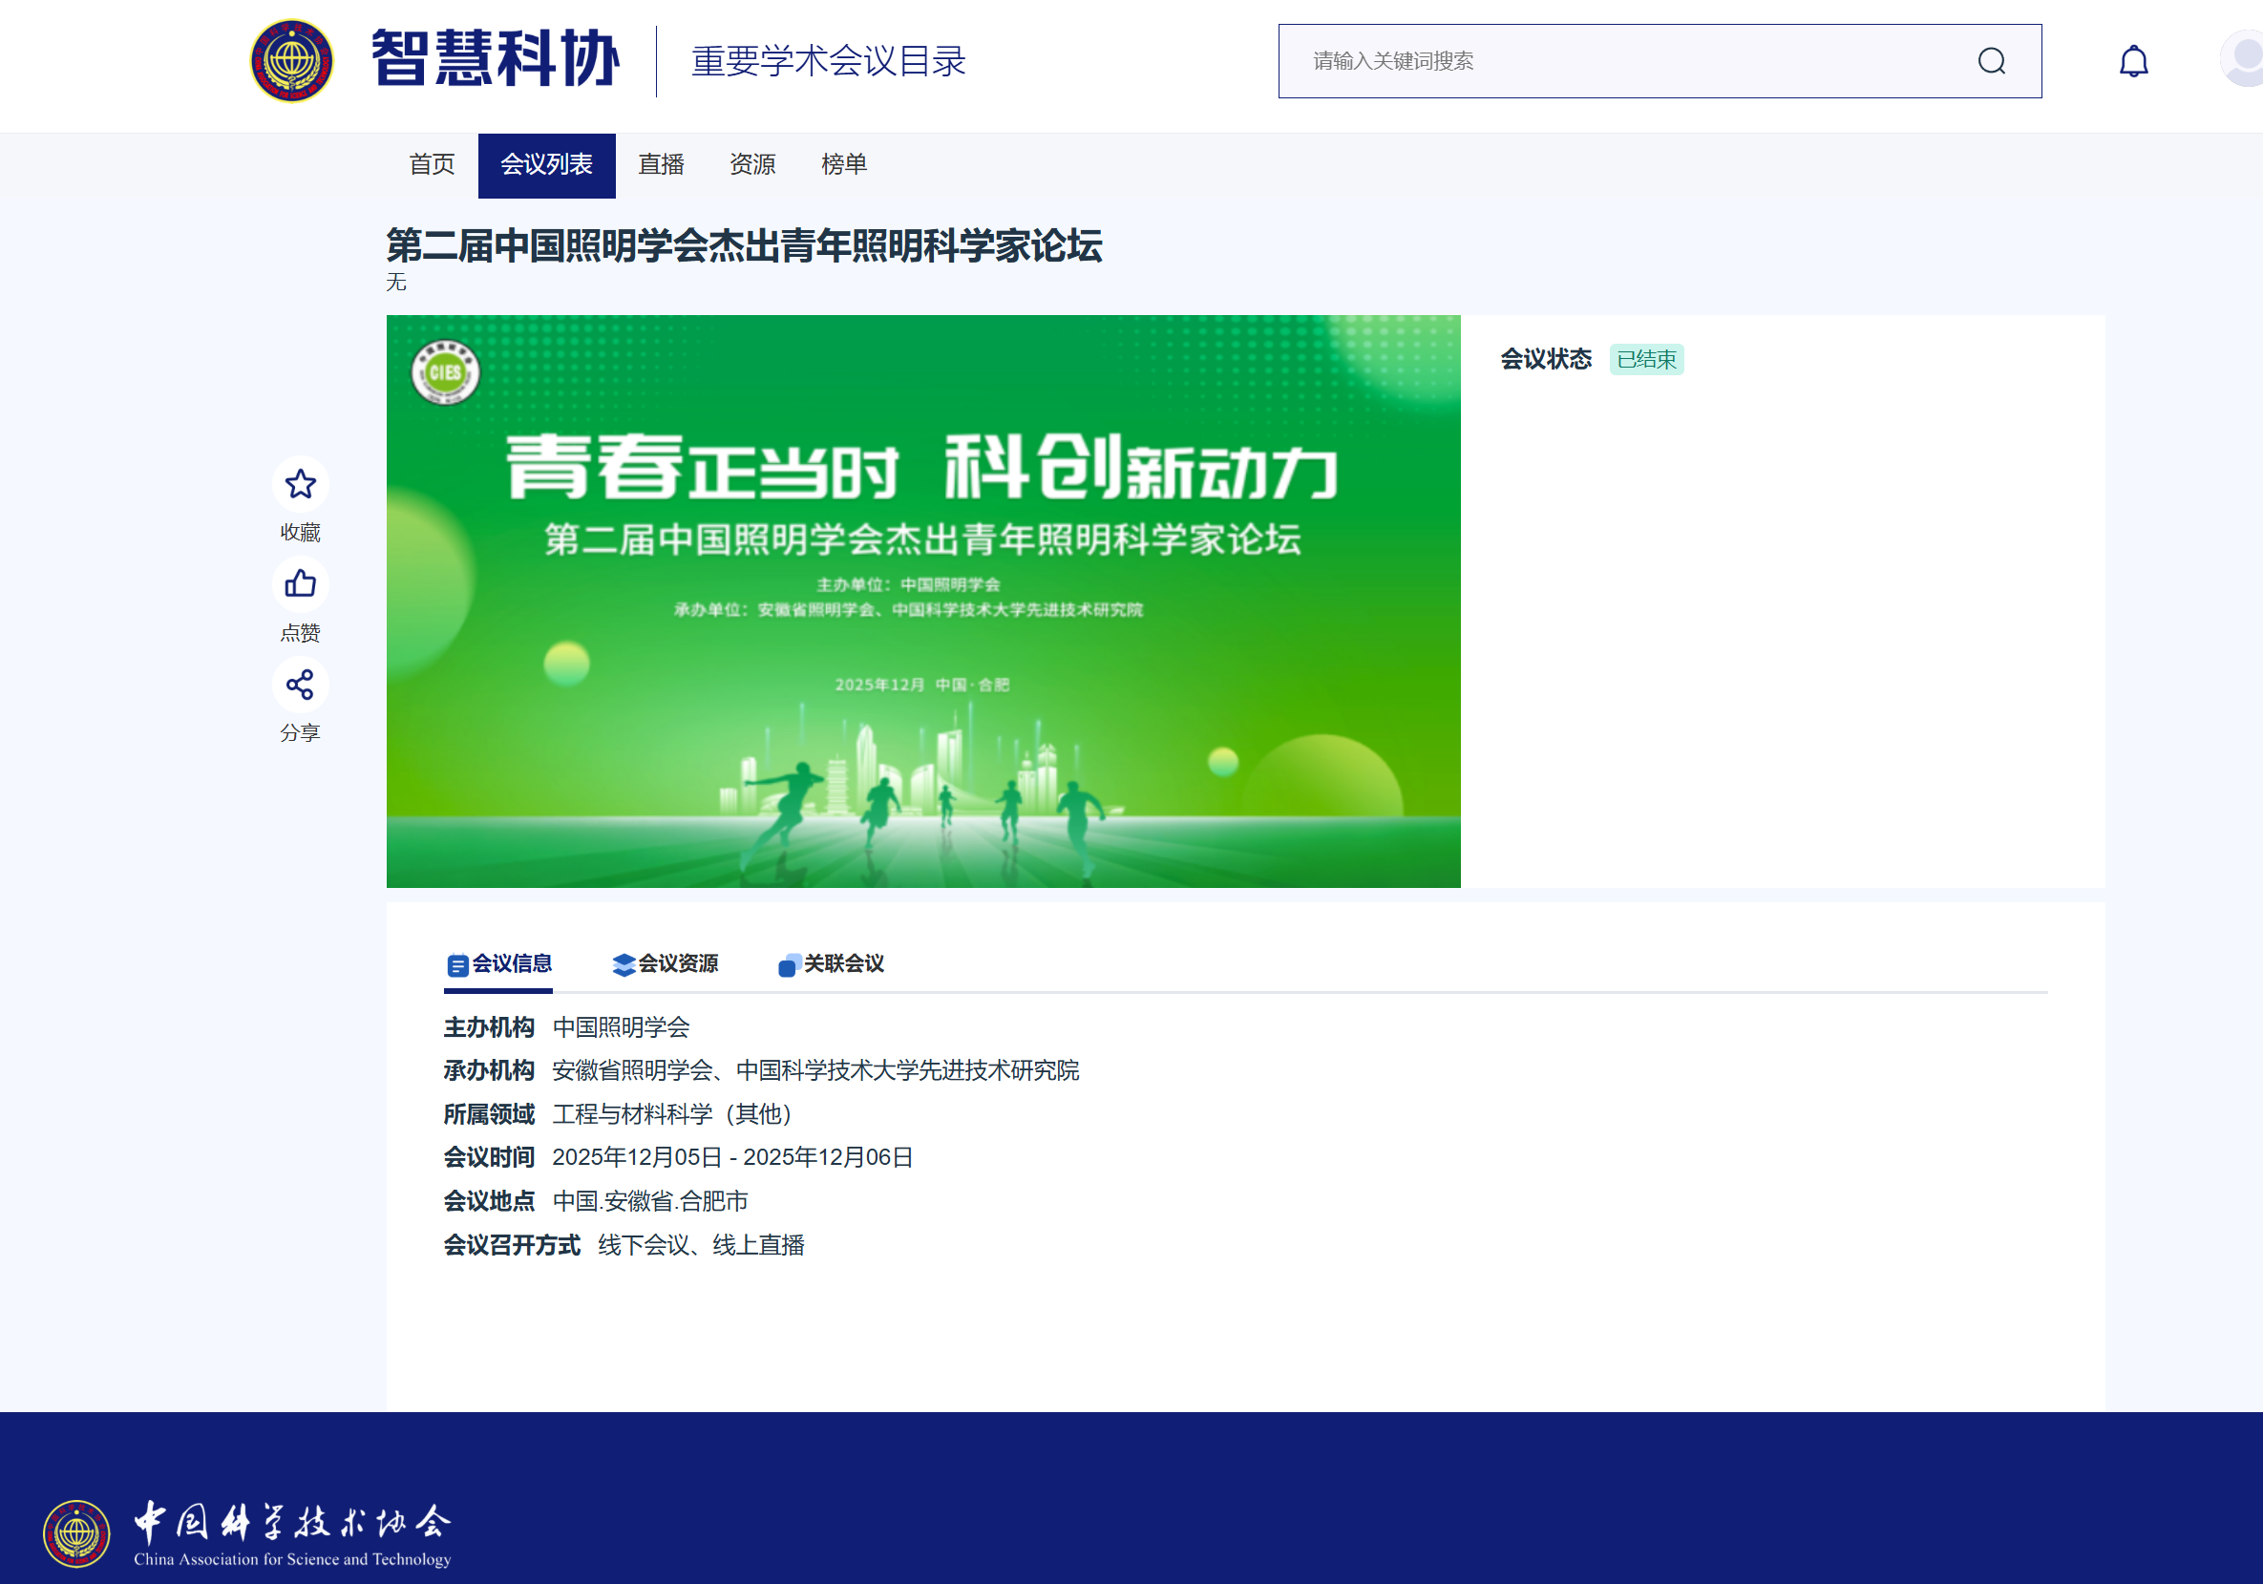
Task: Click the 分享 share icon
Action: tap(300, 684)
